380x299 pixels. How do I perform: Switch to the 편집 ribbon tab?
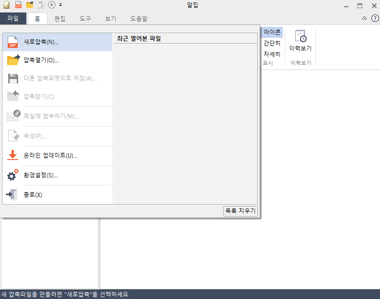click(59, 19)
